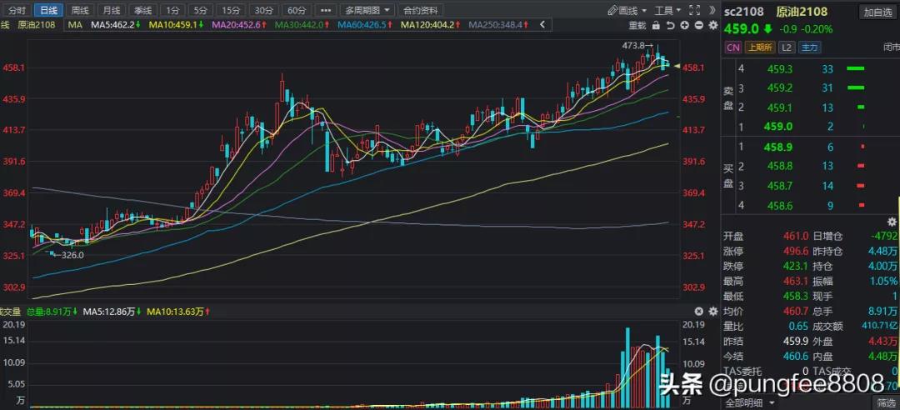Open chart settings gear icon
Image resolution: width=900 pixels, height=410 pixels.
coord(712,25)
